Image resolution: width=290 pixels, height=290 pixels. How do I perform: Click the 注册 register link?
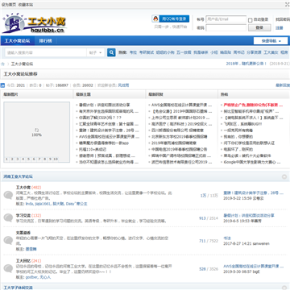pos(280,28)
